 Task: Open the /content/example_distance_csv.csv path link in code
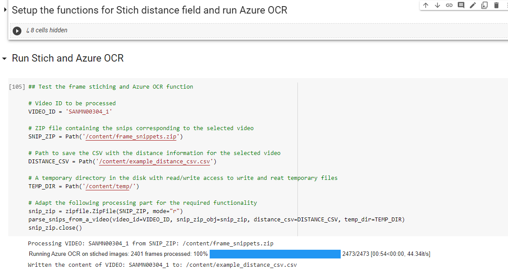point(155,162)
